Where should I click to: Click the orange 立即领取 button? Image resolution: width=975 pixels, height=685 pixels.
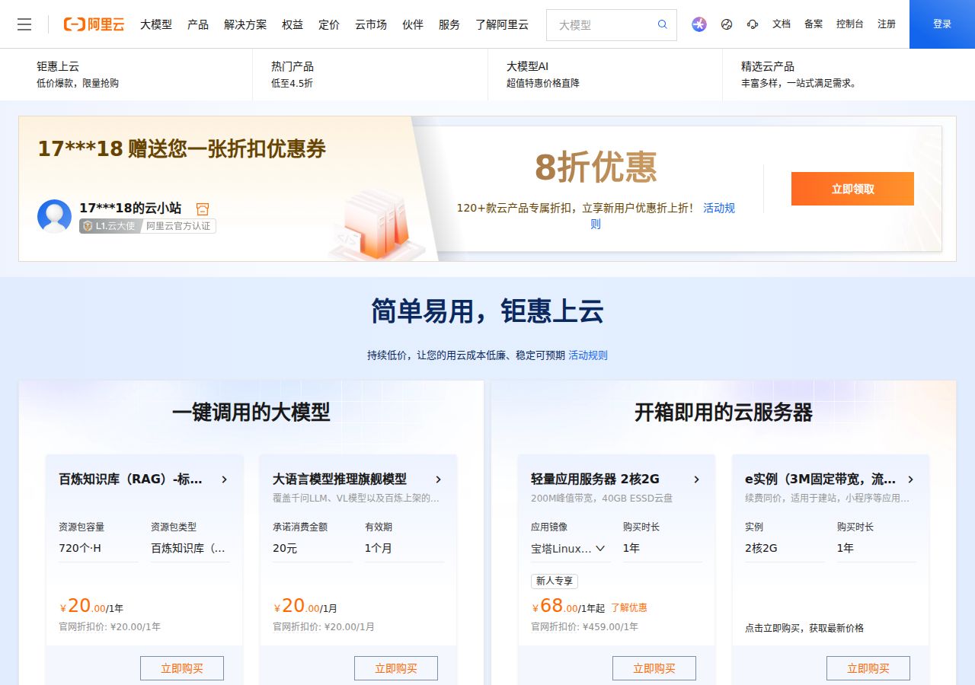(852, 189)
